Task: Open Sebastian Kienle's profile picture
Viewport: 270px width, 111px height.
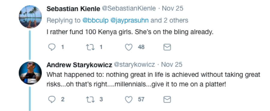Action: point(30,17)
